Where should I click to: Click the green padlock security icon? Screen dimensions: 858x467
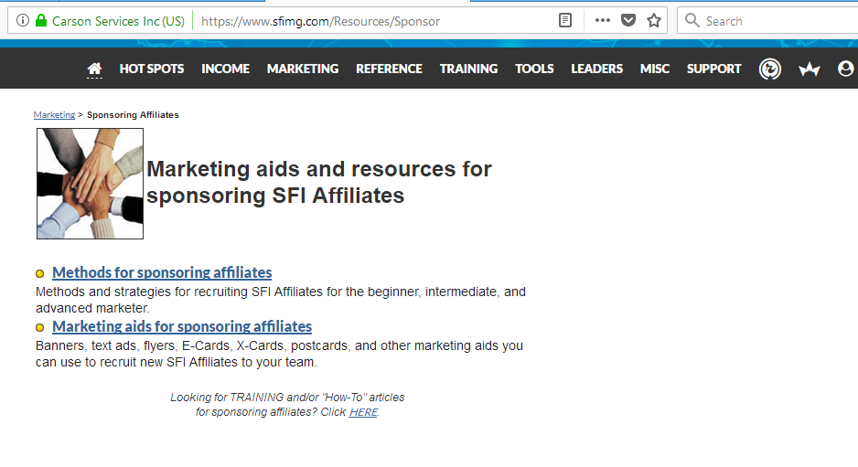[x=41, y=21]
